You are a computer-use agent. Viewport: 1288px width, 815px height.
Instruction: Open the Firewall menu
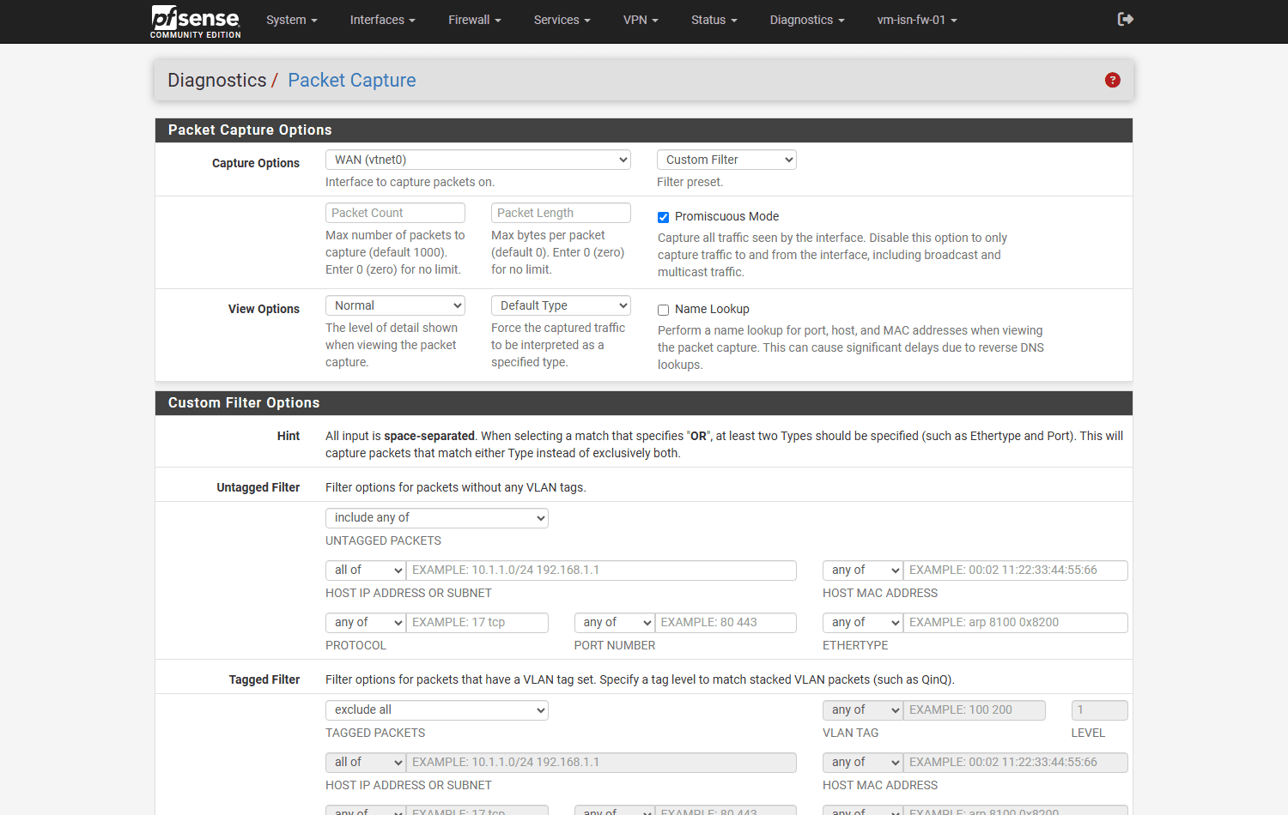click(x=475, y=20)
